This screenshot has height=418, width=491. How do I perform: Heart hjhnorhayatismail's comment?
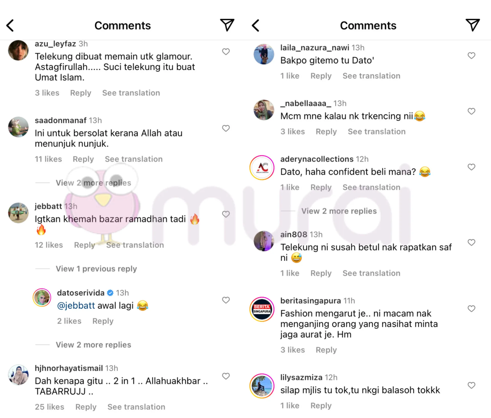click(x=226, y=376)
